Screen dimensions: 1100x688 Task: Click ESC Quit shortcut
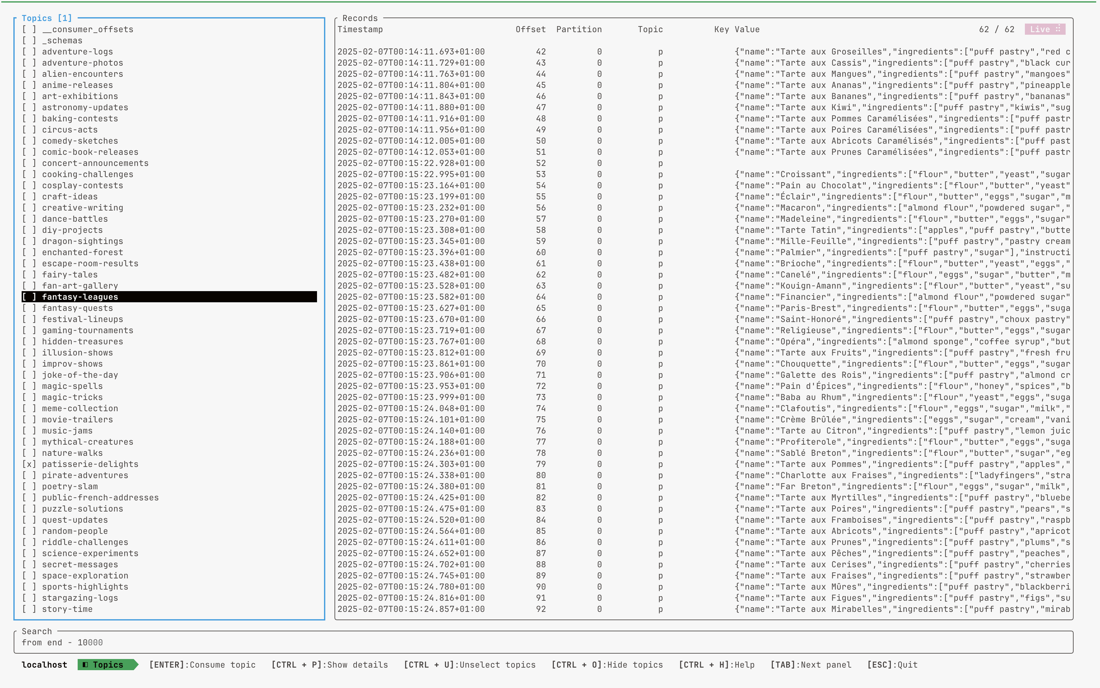(892, 665)
